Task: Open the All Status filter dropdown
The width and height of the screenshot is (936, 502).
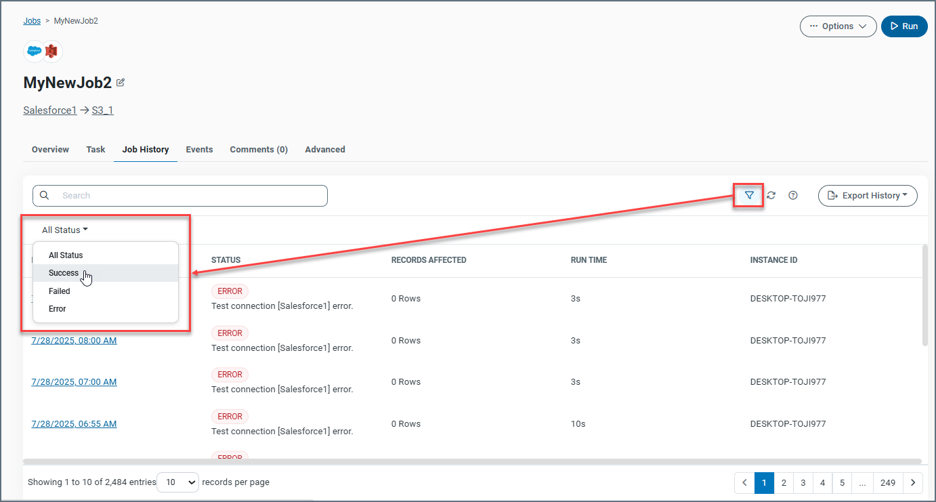Action: [65, 230]
